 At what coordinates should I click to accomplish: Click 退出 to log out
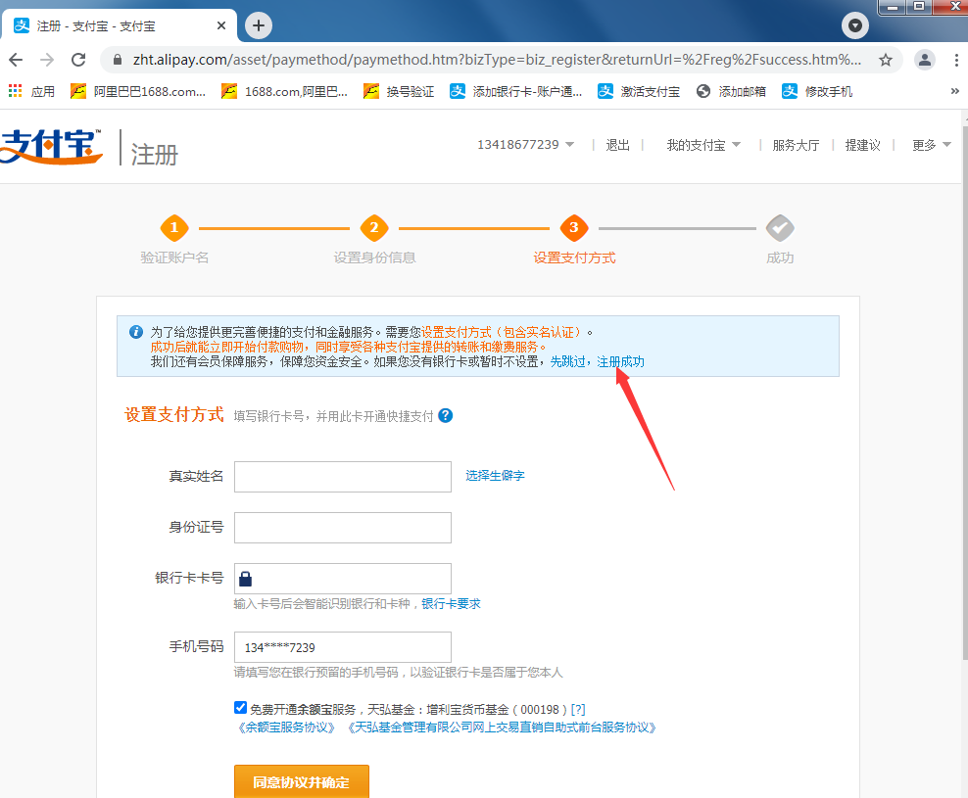pyautogui.click(x=617, y=145)
